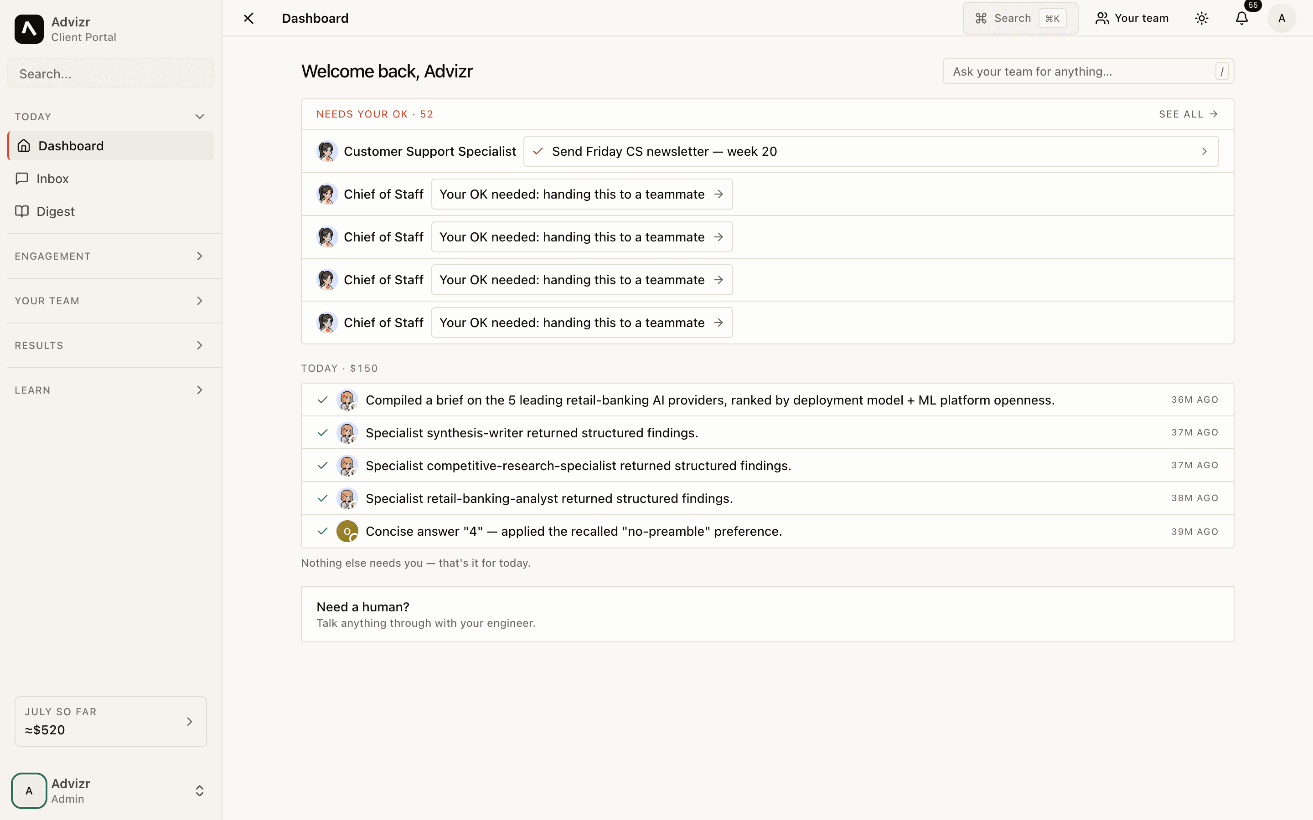Click the 36M AGO timestamp

[1195, 400]
